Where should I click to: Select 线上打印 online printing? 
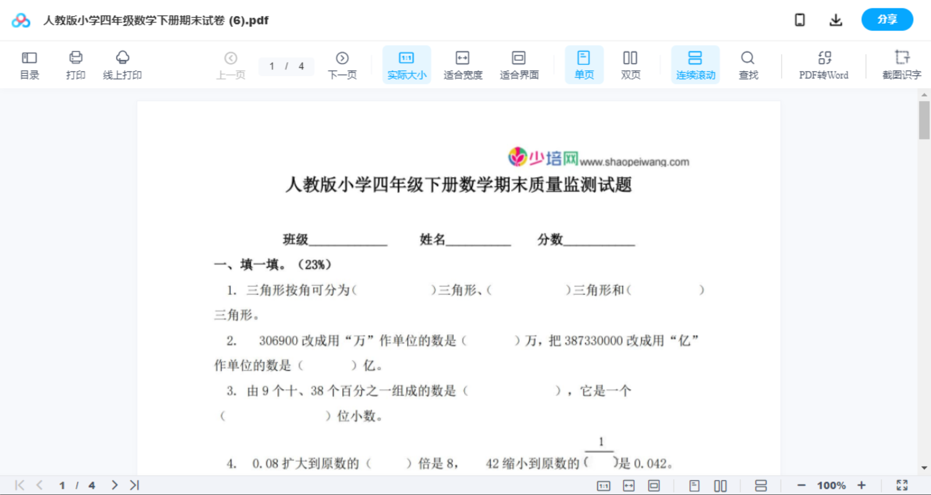[122, 64]
